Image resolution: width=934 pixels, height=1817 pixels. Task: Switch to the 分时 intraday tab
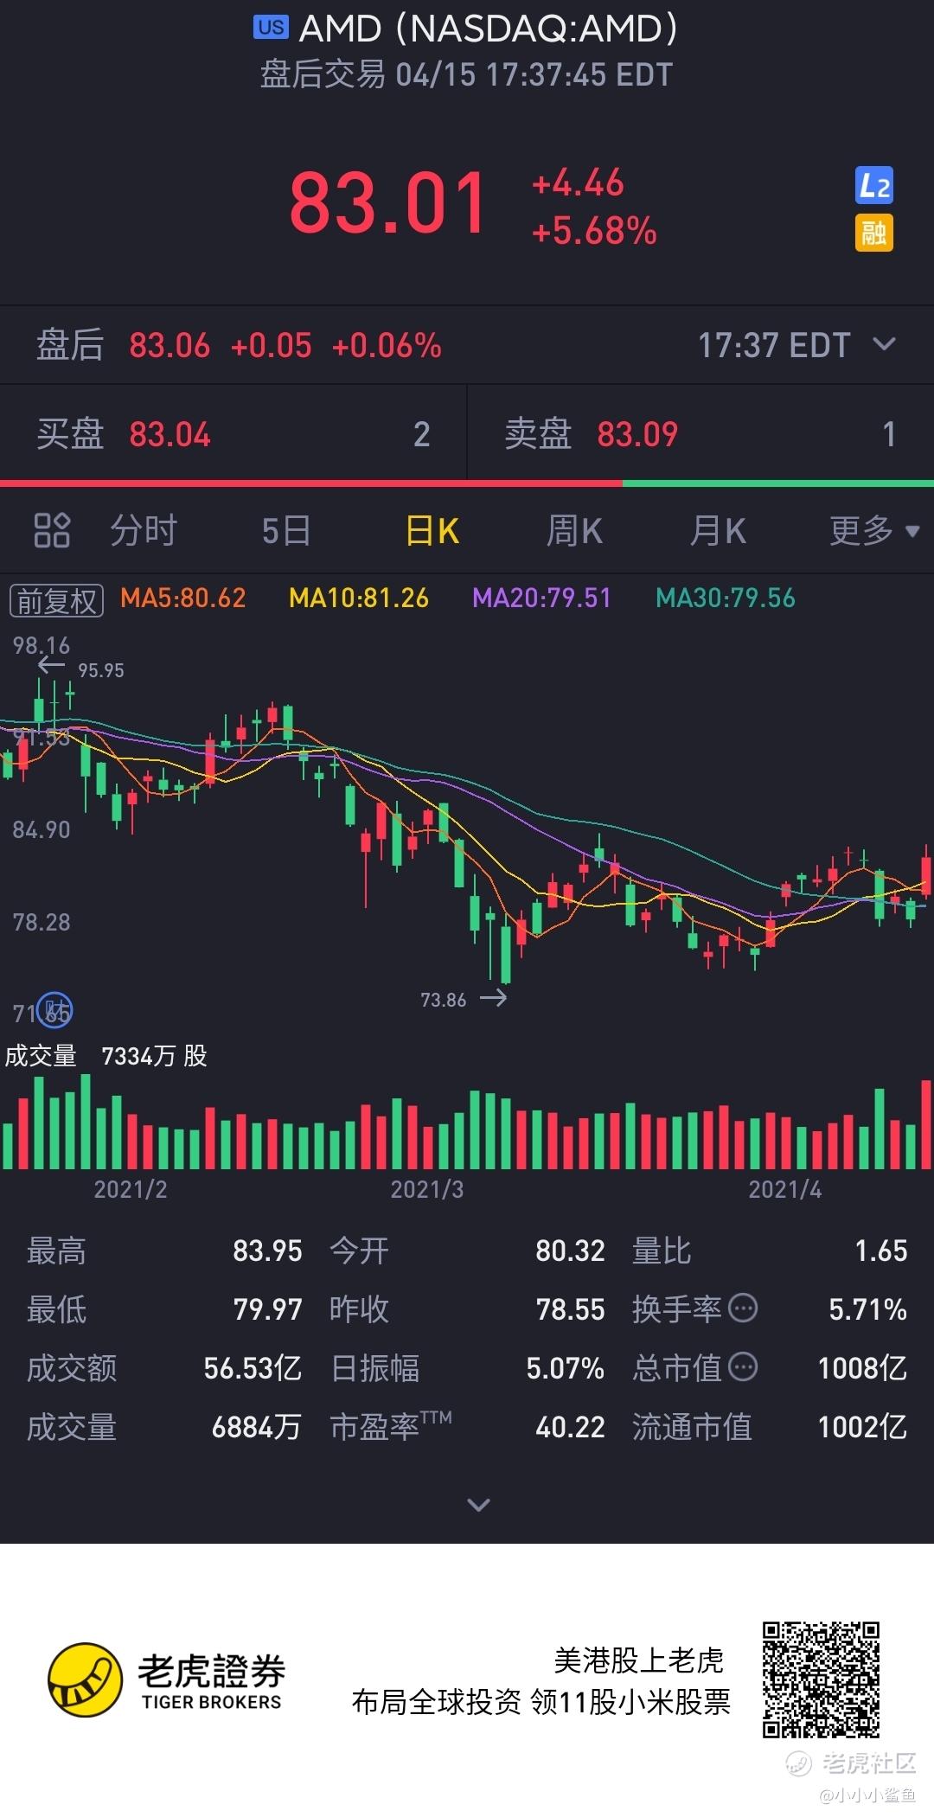tap(144, 530)
